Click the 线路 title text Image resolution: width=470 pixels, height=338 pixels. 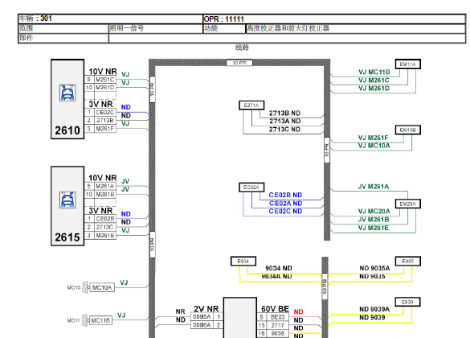pos(242,47)
